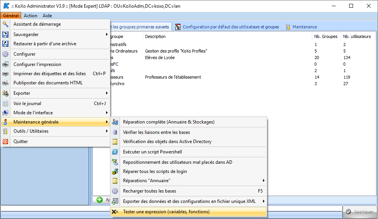Click the green plus add icon
Viewport: 378px width, 219px height.
(x=100, y=199)
